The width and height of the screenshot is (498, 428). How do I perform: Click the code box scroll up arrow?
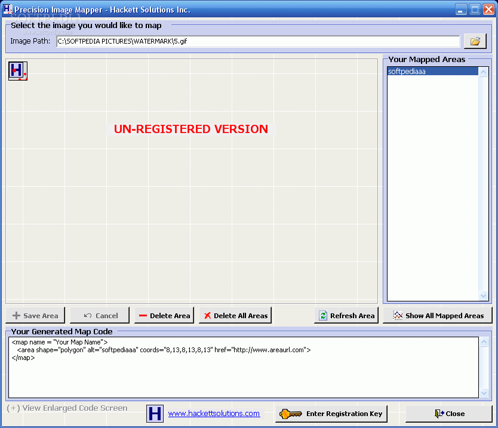pyautogui.click(x=484, y=342)
